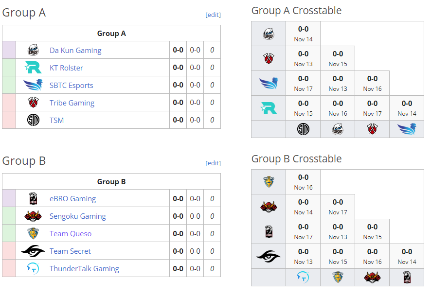The height and width of the screenshot is (297, 431).
Task: Open the ThunderTalk Gaming team page
Action: pyautogui.click(x=84, y=269)
